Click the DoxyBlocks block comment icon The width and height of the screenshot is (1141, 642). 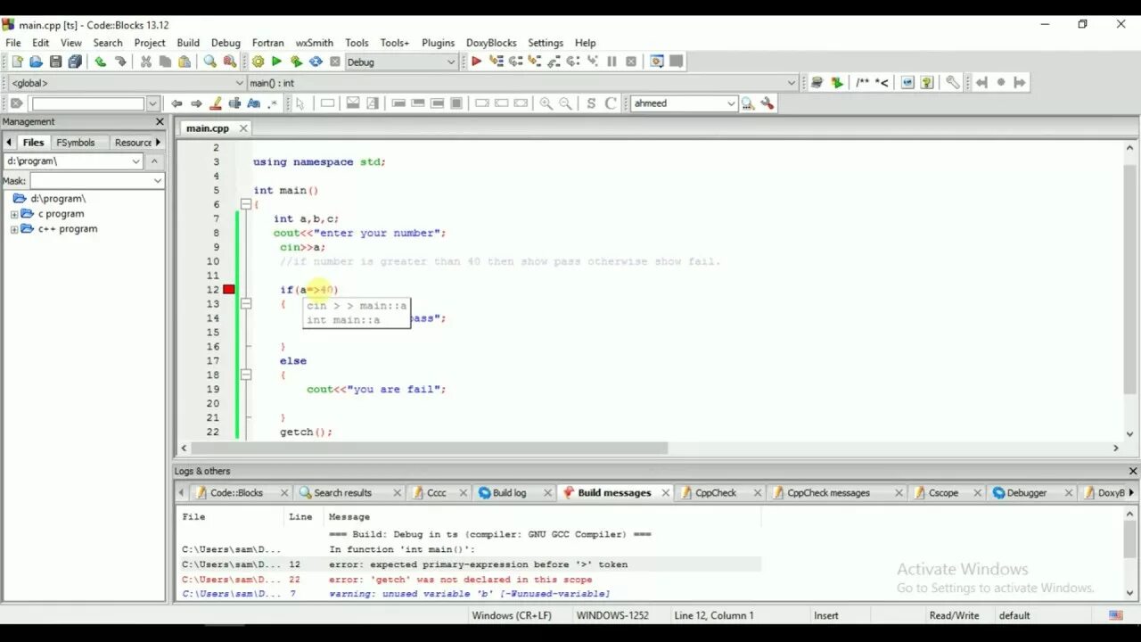862,82
